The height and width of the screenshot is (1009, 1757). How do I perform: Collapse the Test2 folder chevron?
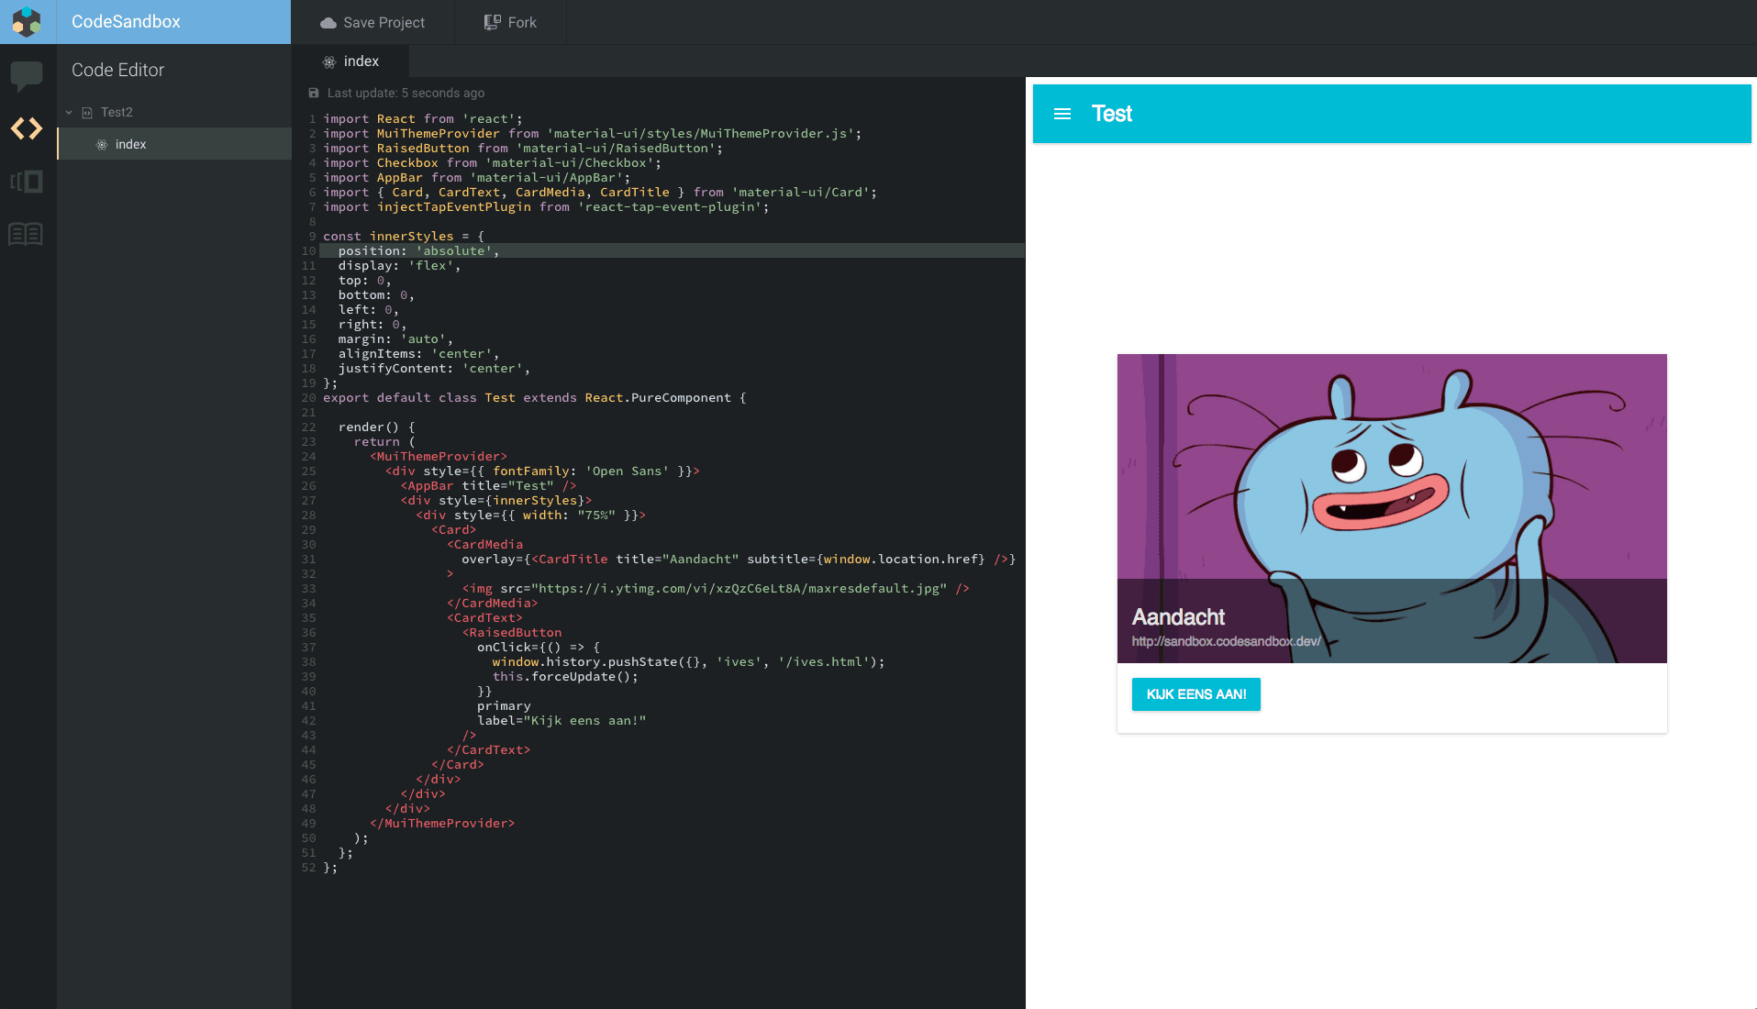tap(68, 111)
